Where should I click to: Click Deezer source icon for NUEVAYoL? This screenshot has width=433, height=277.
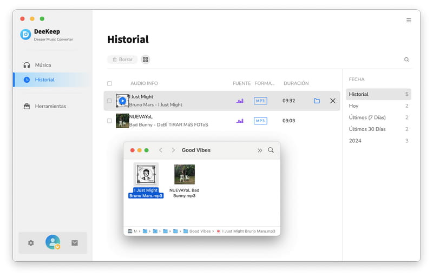click(x=240, y=121)
